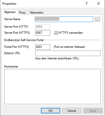
Task: Click inside the Kommentar text area
Action: pos(52,86)
